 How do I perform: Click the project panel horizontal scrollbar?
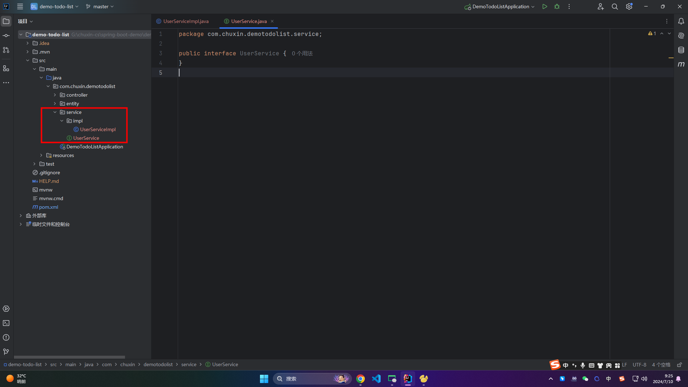[x=69, y=357]
